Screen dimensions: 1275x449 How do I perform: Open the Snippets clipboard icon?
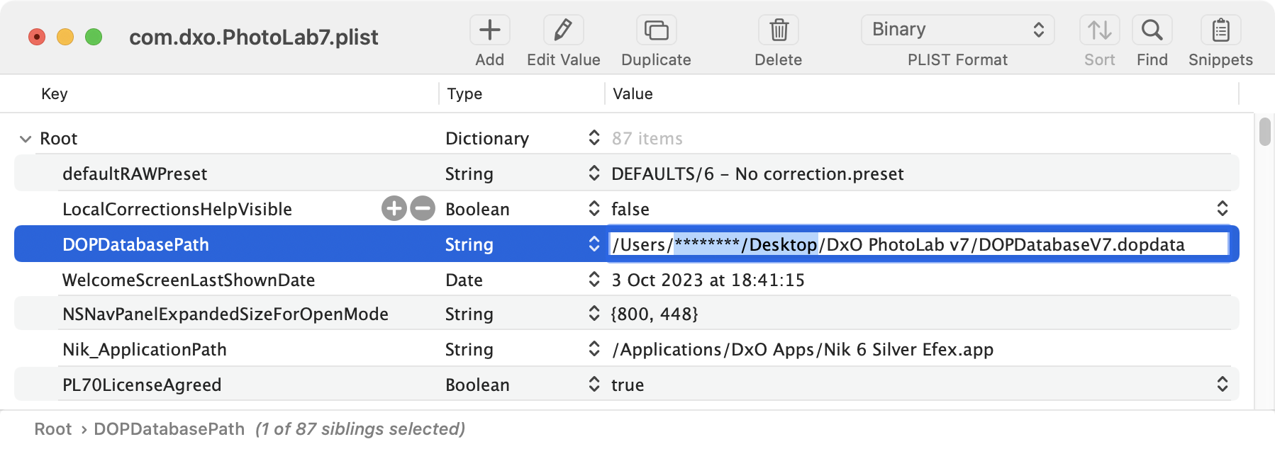pyautogui.click(x=1220, y=30)
